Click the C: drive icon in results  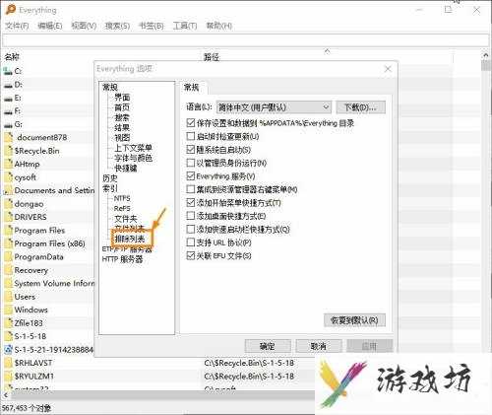tap(8, 71)
